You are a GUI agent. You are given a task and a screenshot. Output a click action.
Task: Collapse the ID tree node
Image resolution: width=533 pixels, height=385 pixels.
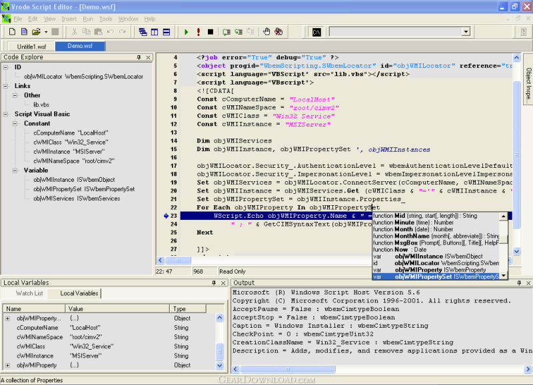6,67
